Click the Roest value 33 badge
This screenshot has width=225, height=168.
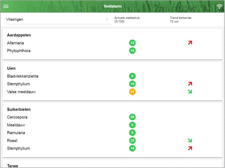point(132,140)
